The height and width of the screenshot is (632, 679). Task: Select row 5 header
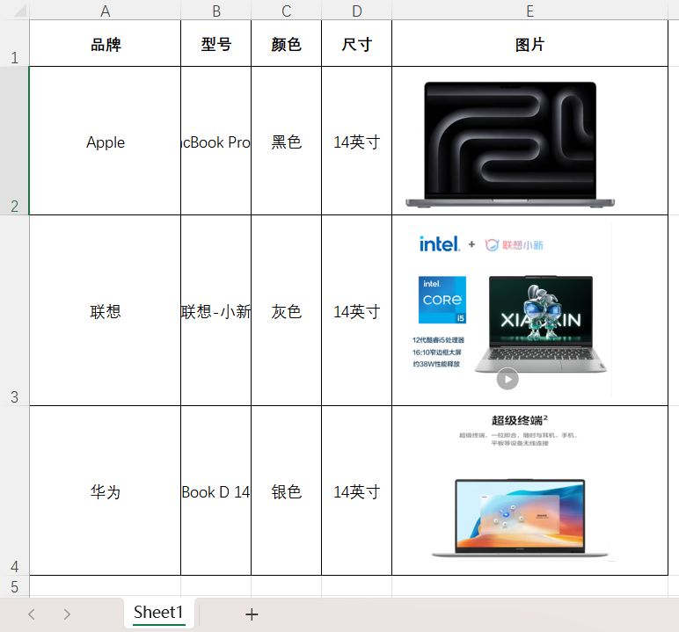tap(14, 586)
